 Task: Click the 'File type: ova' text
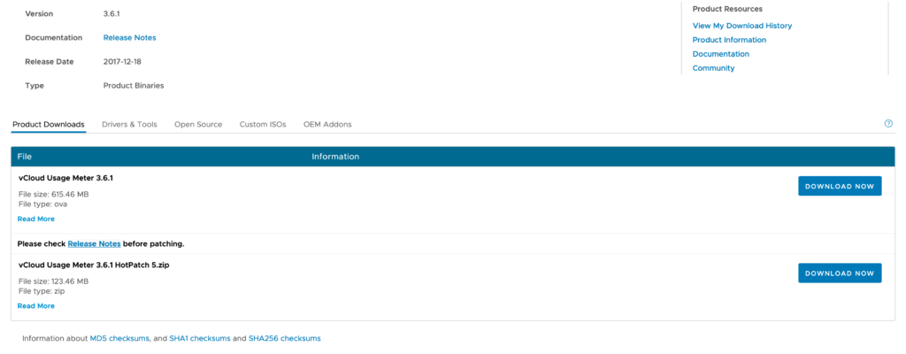[x=42, y=204]
